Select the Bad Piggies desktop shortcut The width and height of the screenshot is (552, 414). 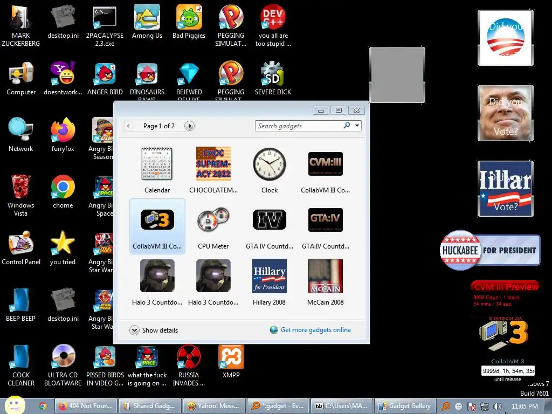click(x=189, y=22)
